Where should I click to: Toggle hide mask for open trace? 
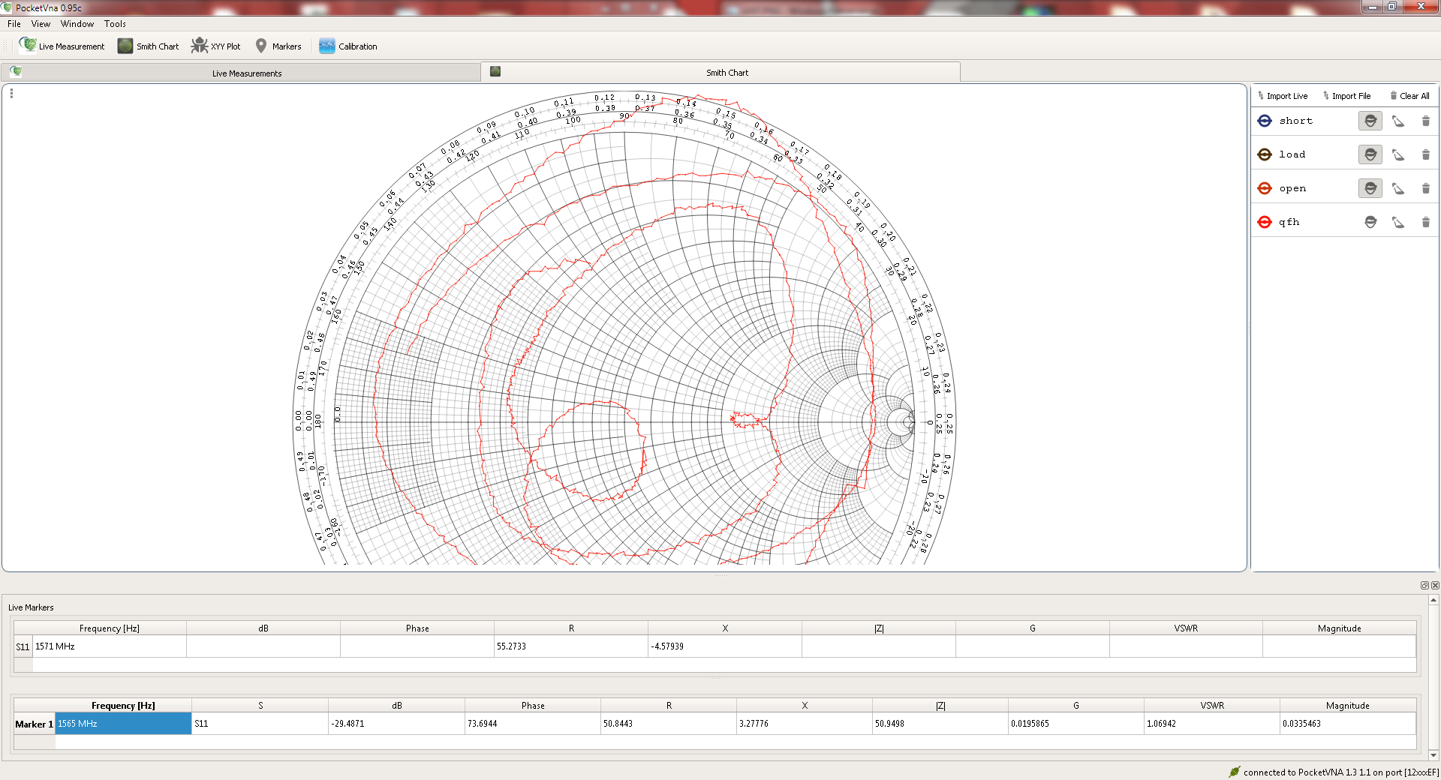[1370, 188]
